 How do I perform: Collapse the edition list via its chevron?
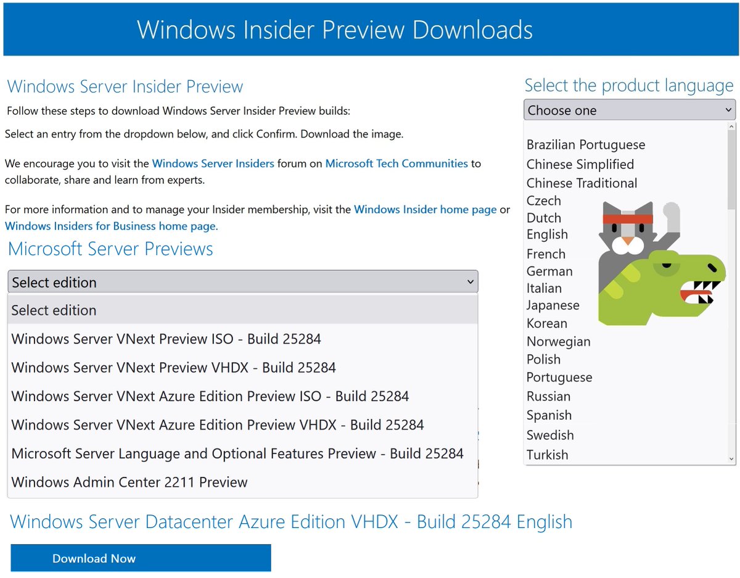(x=469, y=282)
